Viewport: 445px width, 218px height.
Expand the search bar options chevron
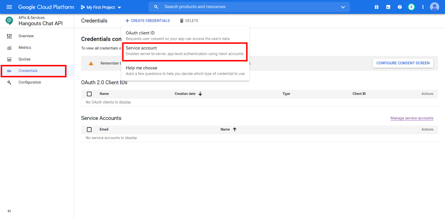(x=343, y=7)
